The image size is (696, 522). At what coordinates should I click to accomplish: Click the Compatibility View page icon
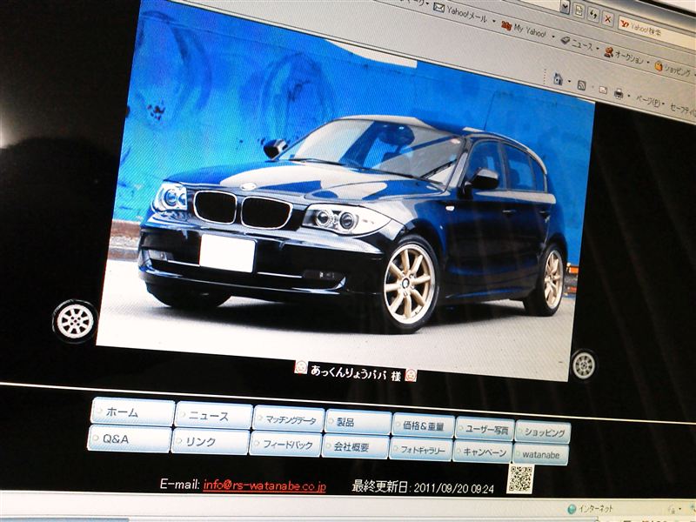tap(579, 10)
